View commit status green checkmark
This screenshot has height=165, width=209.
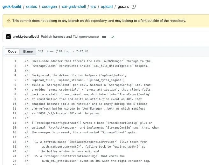[x=113, y=37]
